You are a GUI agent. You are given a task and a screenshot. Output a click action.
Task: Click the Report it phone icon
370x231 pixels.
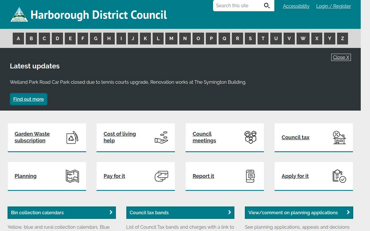250,176
